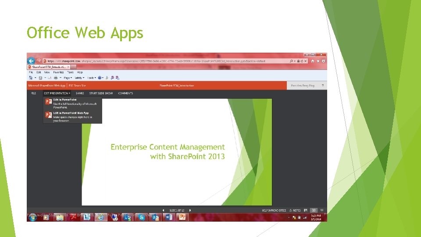Go to previous slide arrow
The height and width of the screenshot is (237, 421).
pyautogui.click(x=163, y=210)
